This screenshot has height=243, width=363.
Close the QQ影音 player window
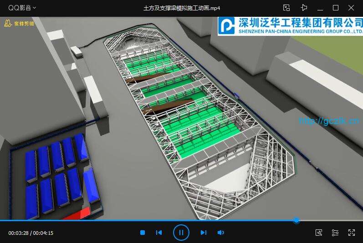[x=351, y=8]
